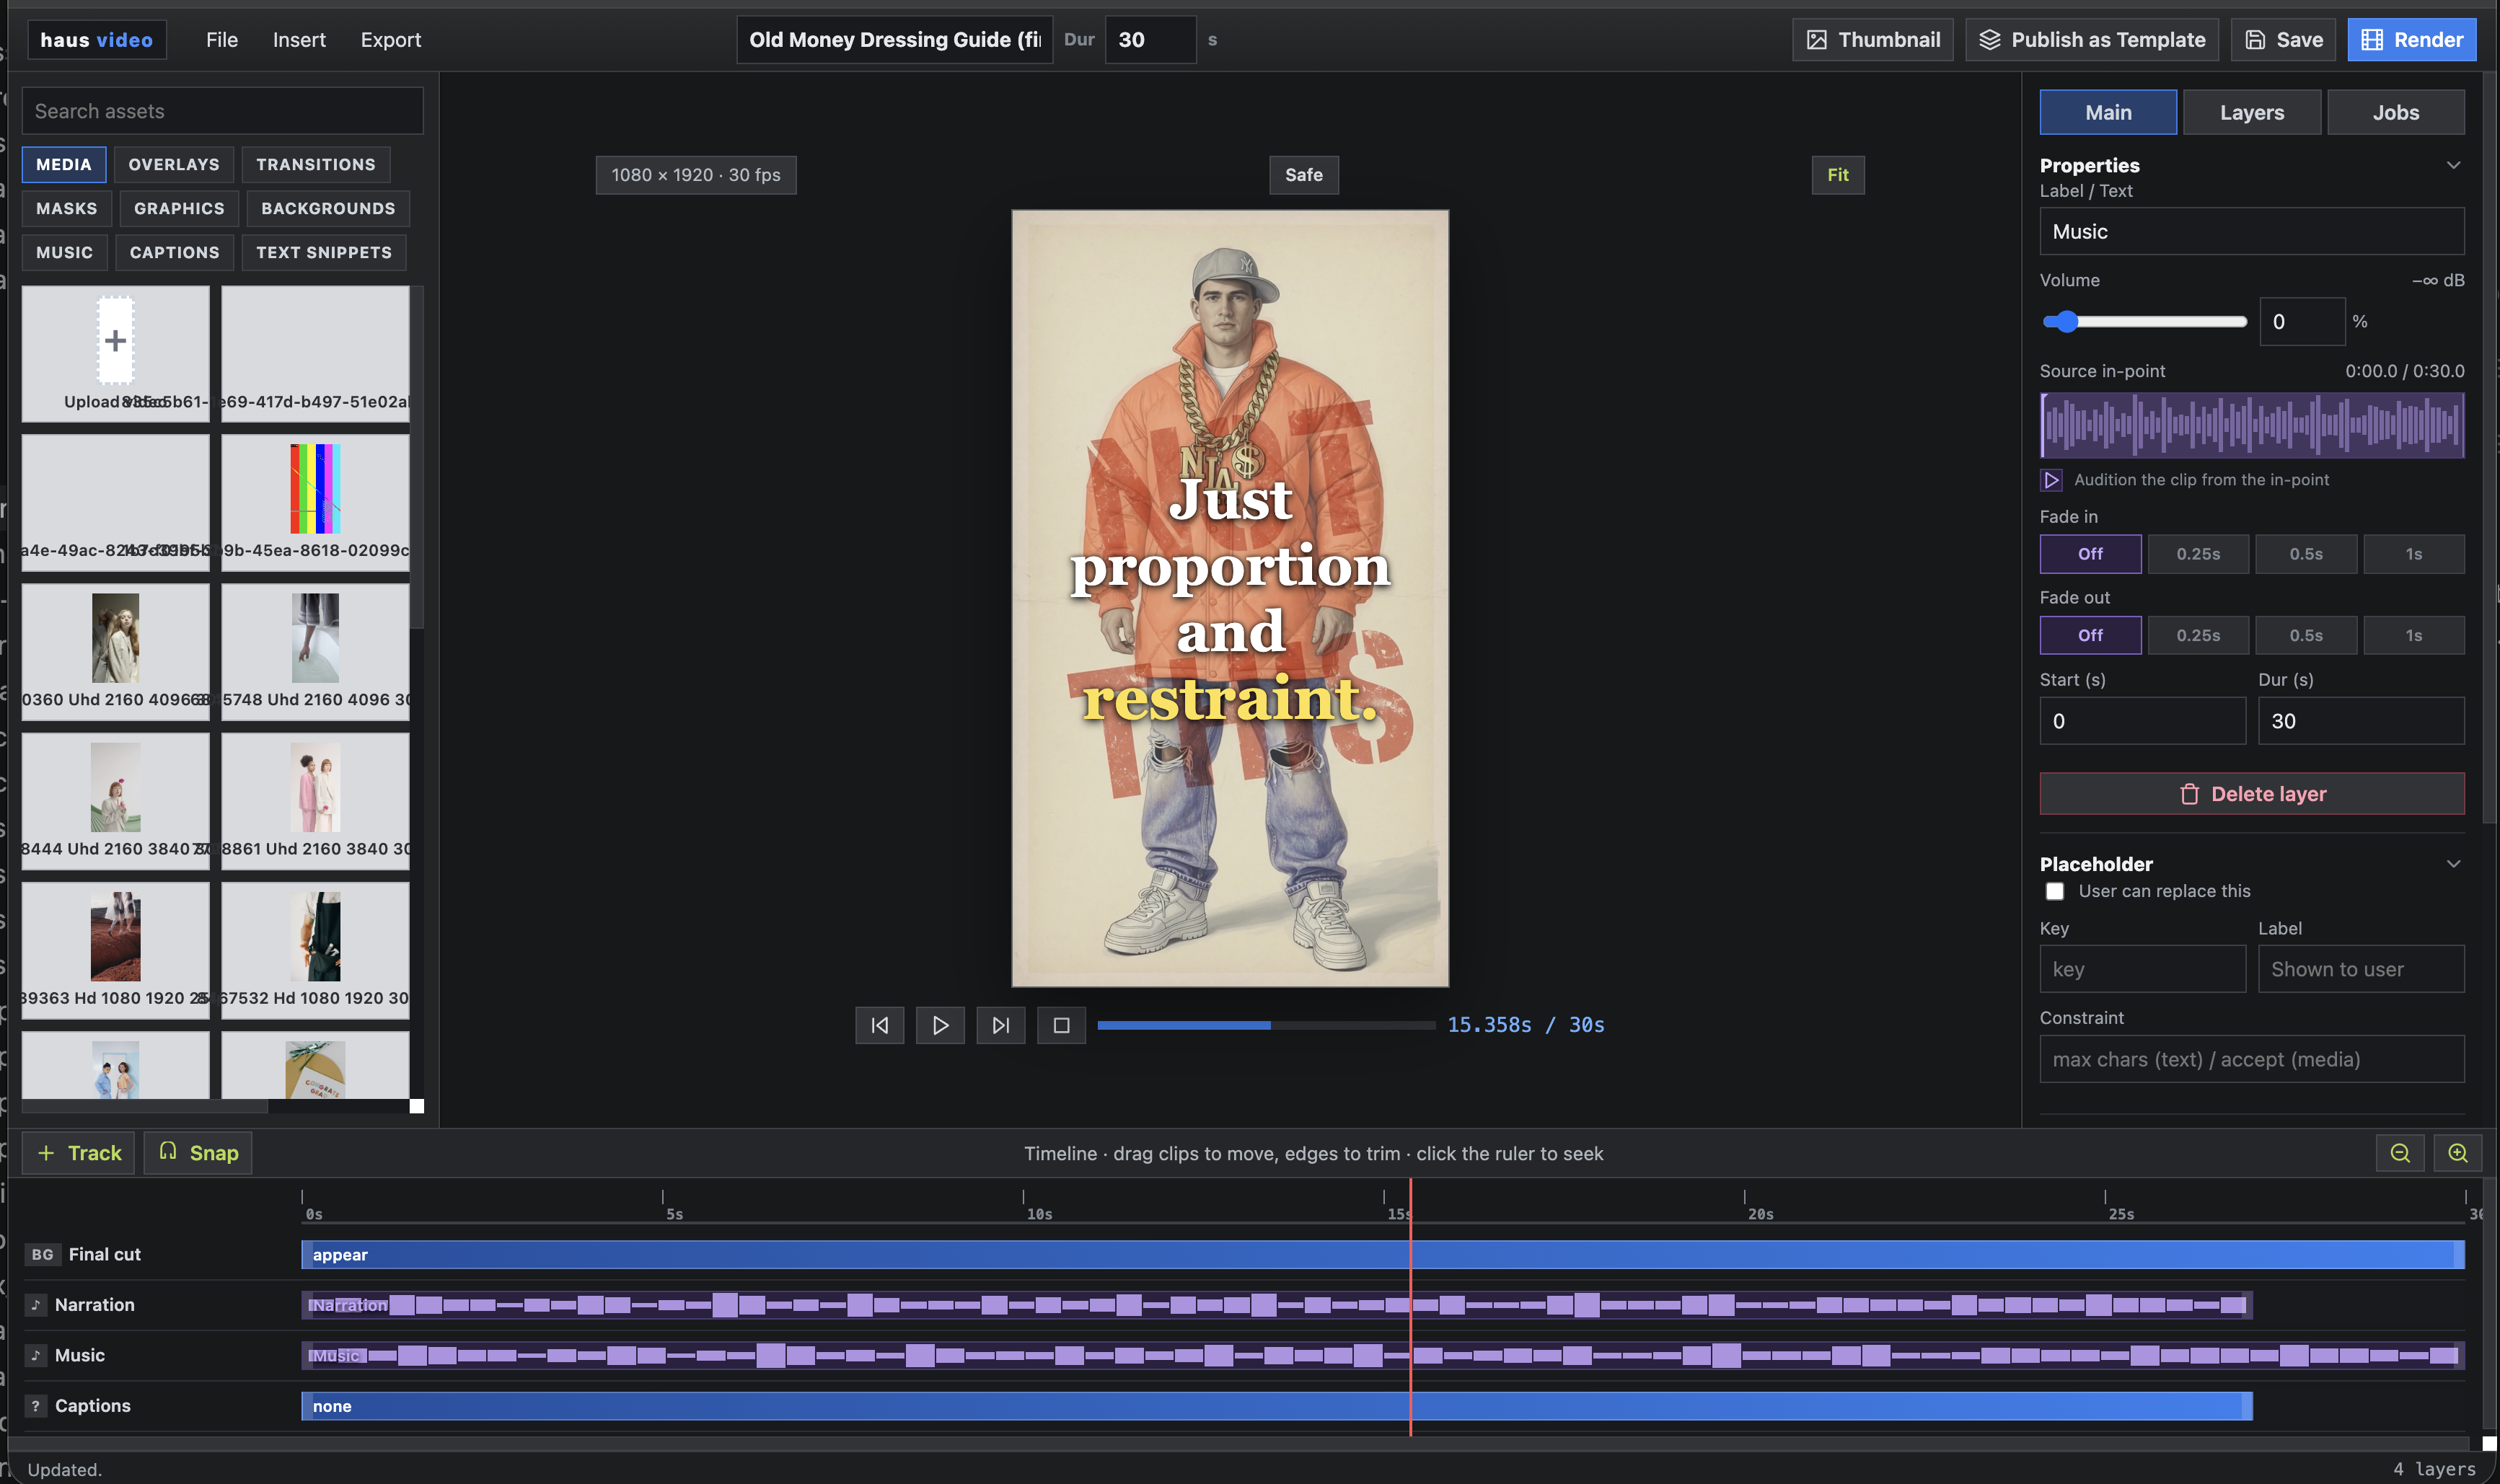The height and width of the screenshot is (1484, 2500).
Task: Select the CAPTIONS asset category
Action: pos(174,253)
